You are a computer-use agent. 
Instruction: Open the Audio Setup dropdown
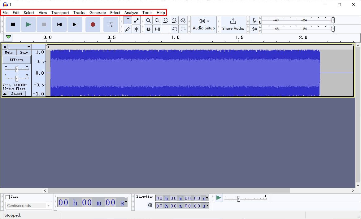204,24
